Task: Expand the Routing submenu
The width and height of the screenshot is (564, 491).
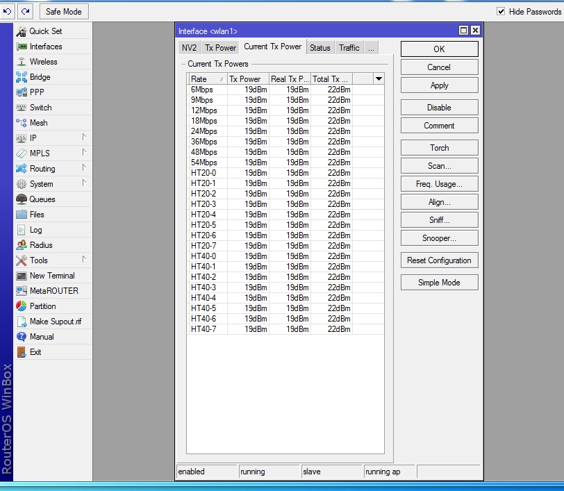Action: pos(84,168)
